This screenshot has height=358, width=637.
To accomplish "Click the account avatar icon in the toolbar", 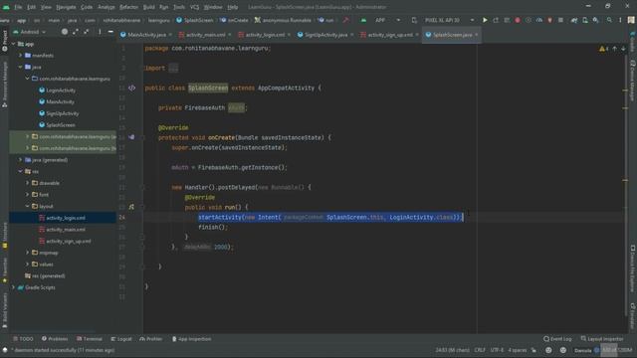I will [x=631, y=20].
